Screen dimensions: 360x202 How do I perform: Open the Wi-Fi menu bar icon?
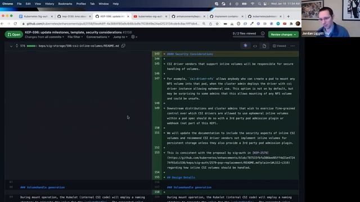pos(253,4)
